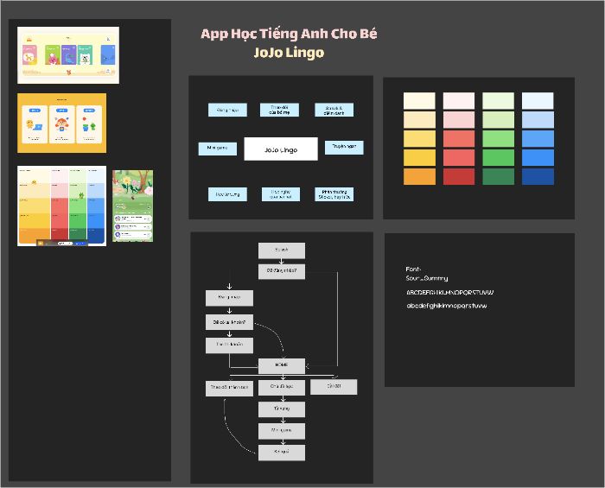Click the title 'App Học Tiếng Anh Cho Bé'
605x488 pixels.
click(289, 34)
